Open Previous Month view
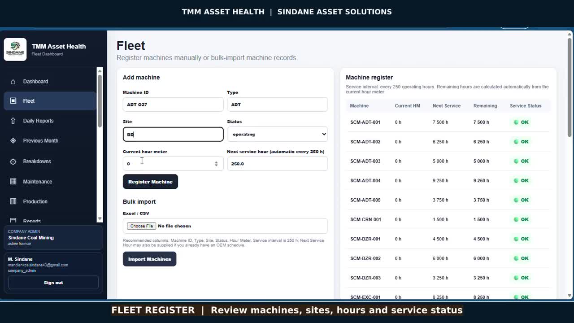This screenshot has height=323, width=574. pos(50,141)
